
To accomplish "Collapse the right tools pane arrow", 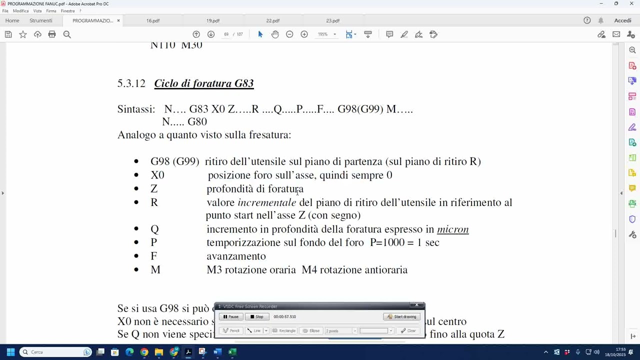I will pyautogui.click(x=621, y=193).
